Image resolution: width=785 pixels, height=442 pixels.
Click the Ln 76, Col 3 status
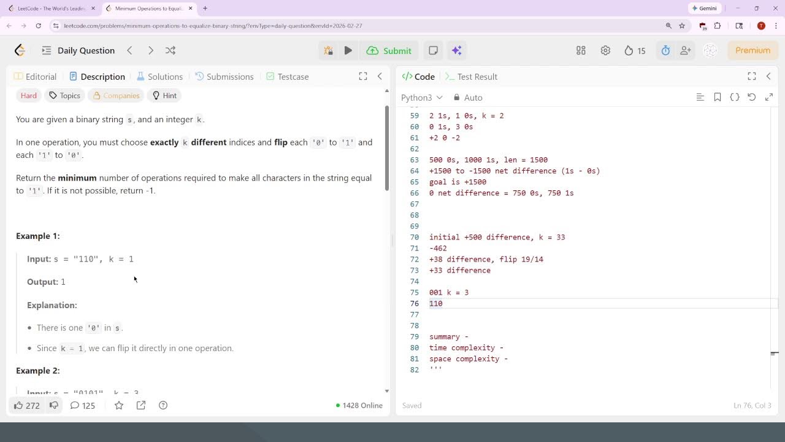[x=752, y=405]
